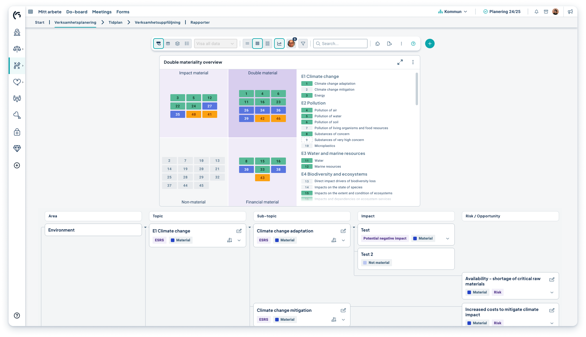The image size is (586, 337).
Task: Select expanded row density toggle
Action: [x=267, y=44]
